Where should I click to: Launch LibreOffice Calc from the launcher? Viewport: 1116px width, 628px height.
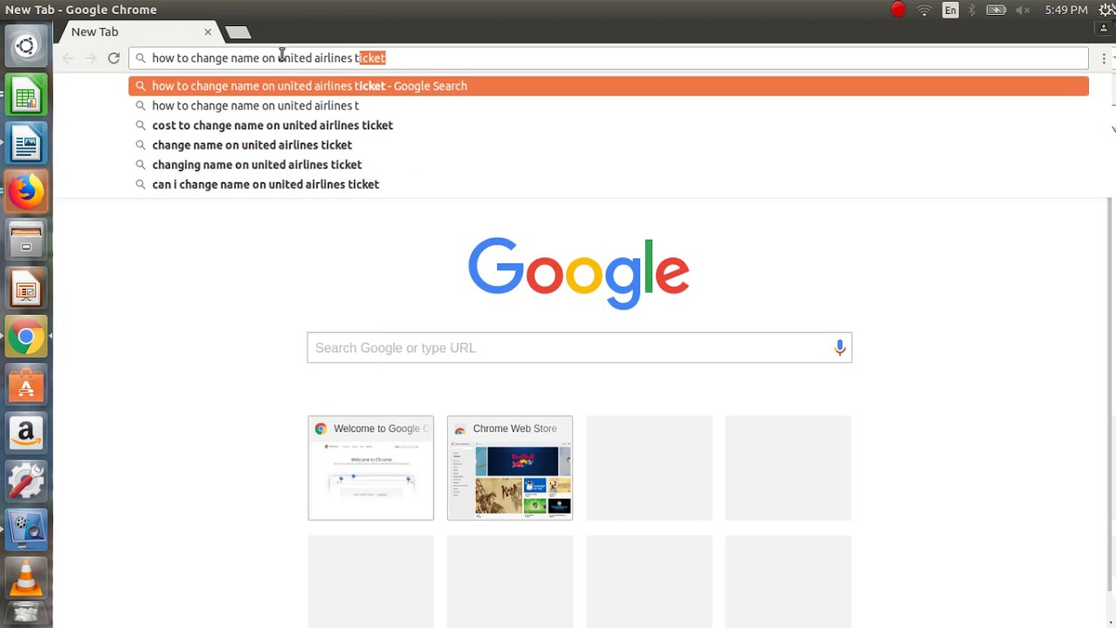[x=25, y=95]
